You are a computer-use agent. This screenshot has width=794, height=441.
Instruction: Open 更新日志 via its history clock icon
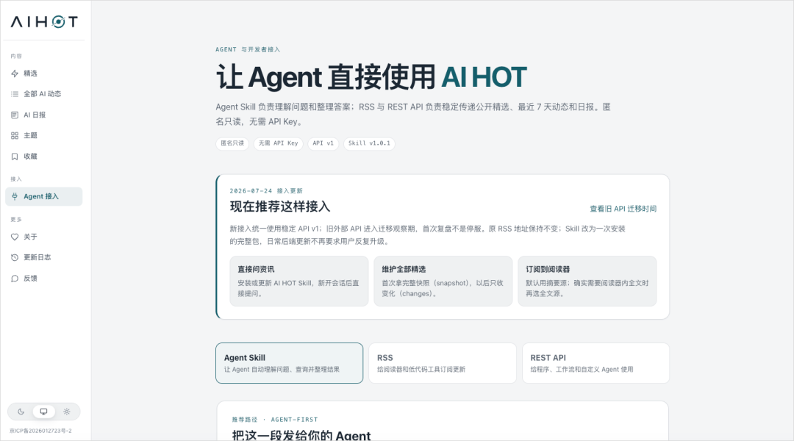[x=15, y=258]
